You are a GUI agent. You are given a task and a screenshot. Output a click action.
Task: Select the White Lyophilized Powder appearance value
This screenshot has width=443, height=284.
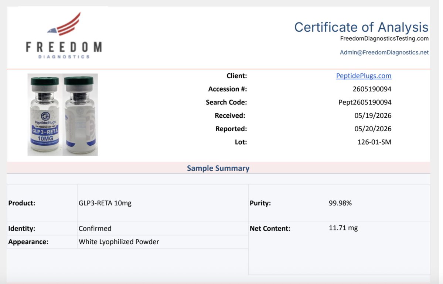click(119, 242)
